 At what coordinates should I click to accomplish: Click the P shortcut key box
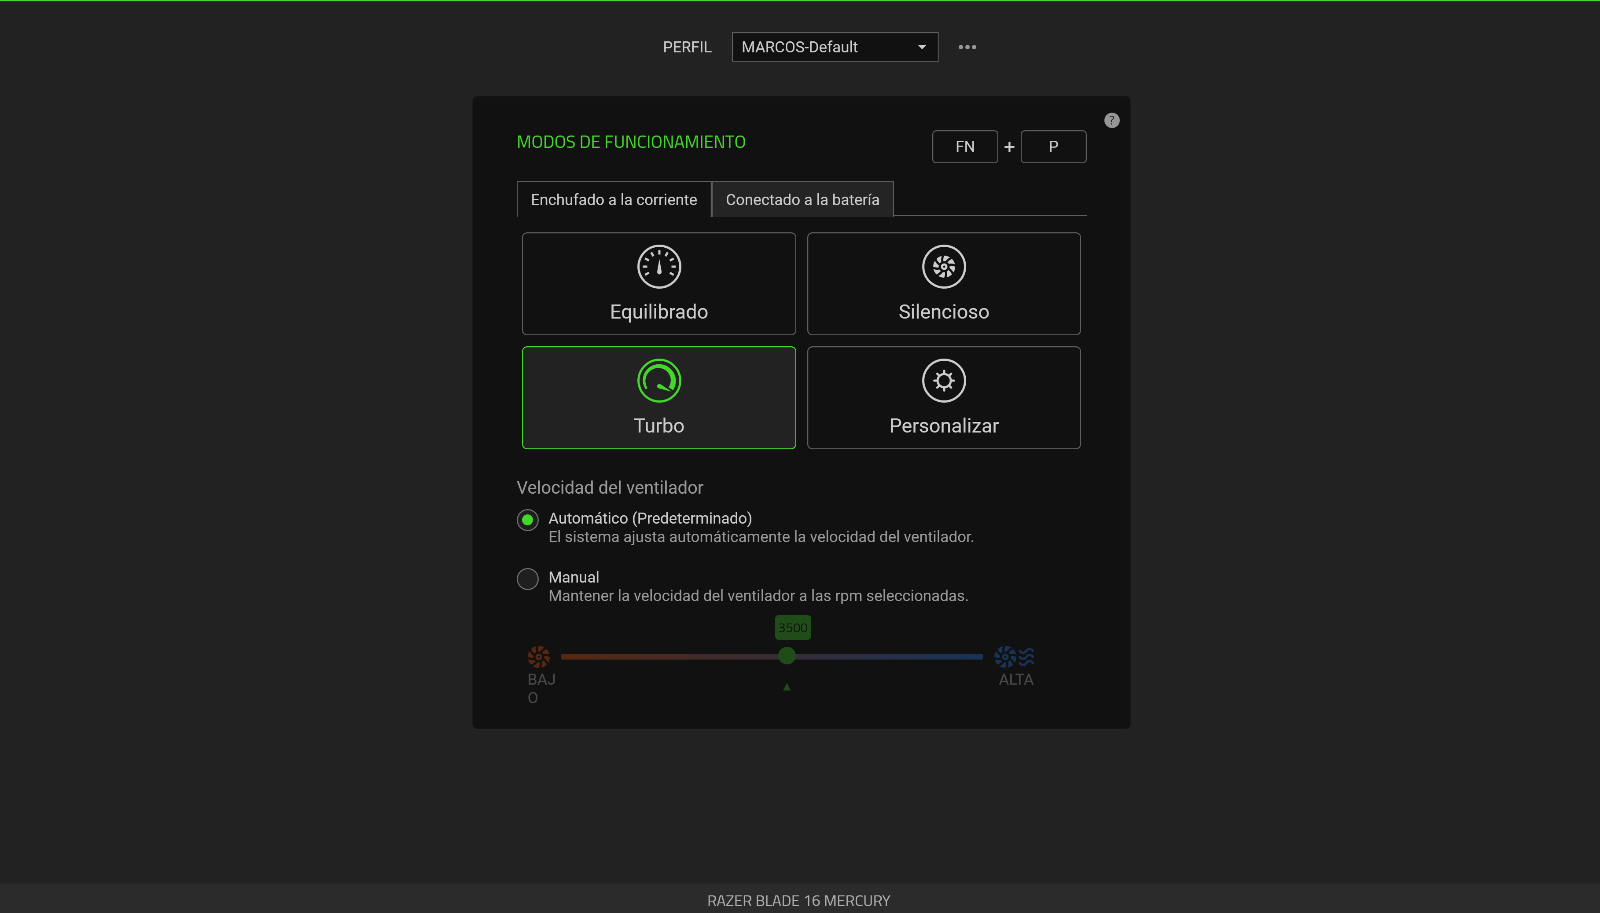[x=1053, y=147]
